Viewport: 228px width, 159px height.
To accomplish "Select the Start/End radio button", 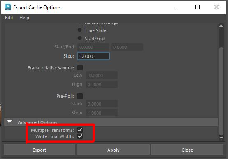I will tap(79, 38).
